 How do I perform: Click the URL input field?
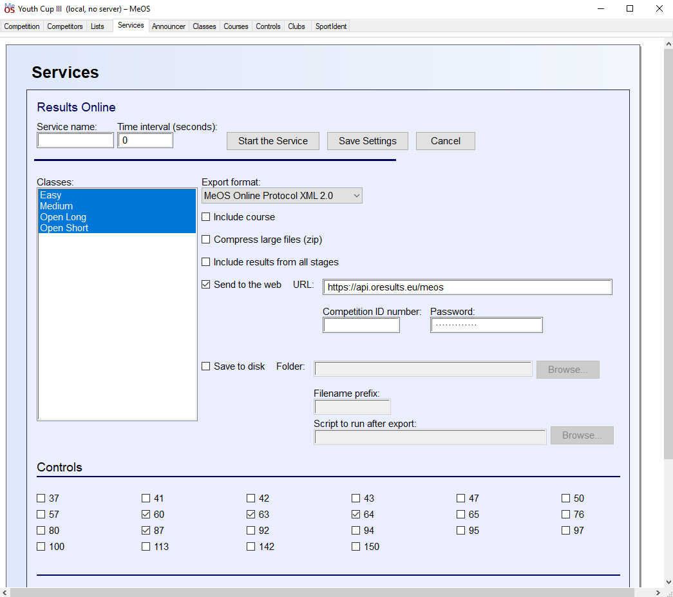pyautogui.click(x=468, y=287)
